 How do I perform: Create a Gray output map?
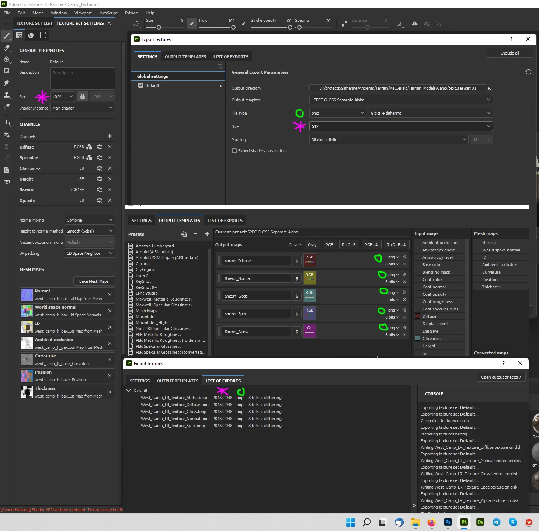[312, 245]
